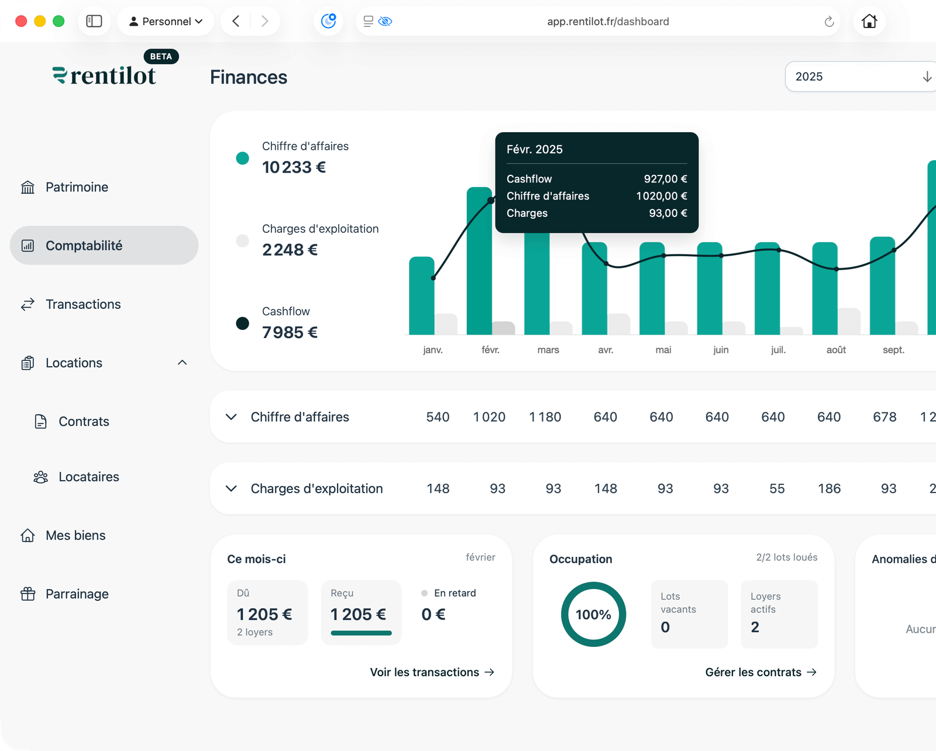The height and width of the screenshot is (751, 936).
Task: Toggle the Chiffre d'affaires legend dot
Action: tap(242, 159)
